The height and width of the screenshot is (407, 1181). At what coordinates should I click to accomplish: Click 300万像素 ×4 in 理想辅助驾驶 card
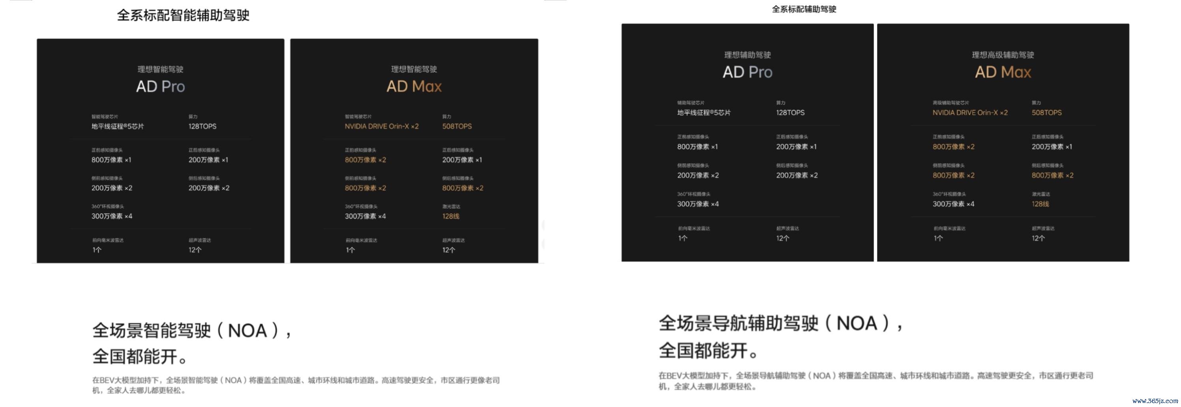[698, 204]
